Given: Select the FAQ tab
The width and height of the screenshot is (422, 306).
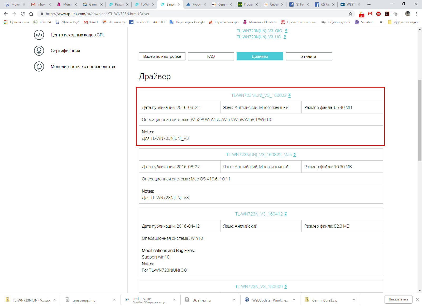Looking at the screenshot, I should pyautogui.click(x=211, y=56).
